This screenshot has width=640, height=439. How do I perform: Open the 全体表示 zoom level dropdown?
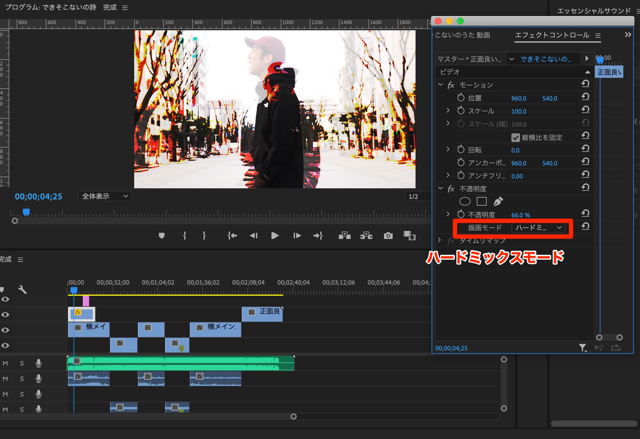coord(105,196)
